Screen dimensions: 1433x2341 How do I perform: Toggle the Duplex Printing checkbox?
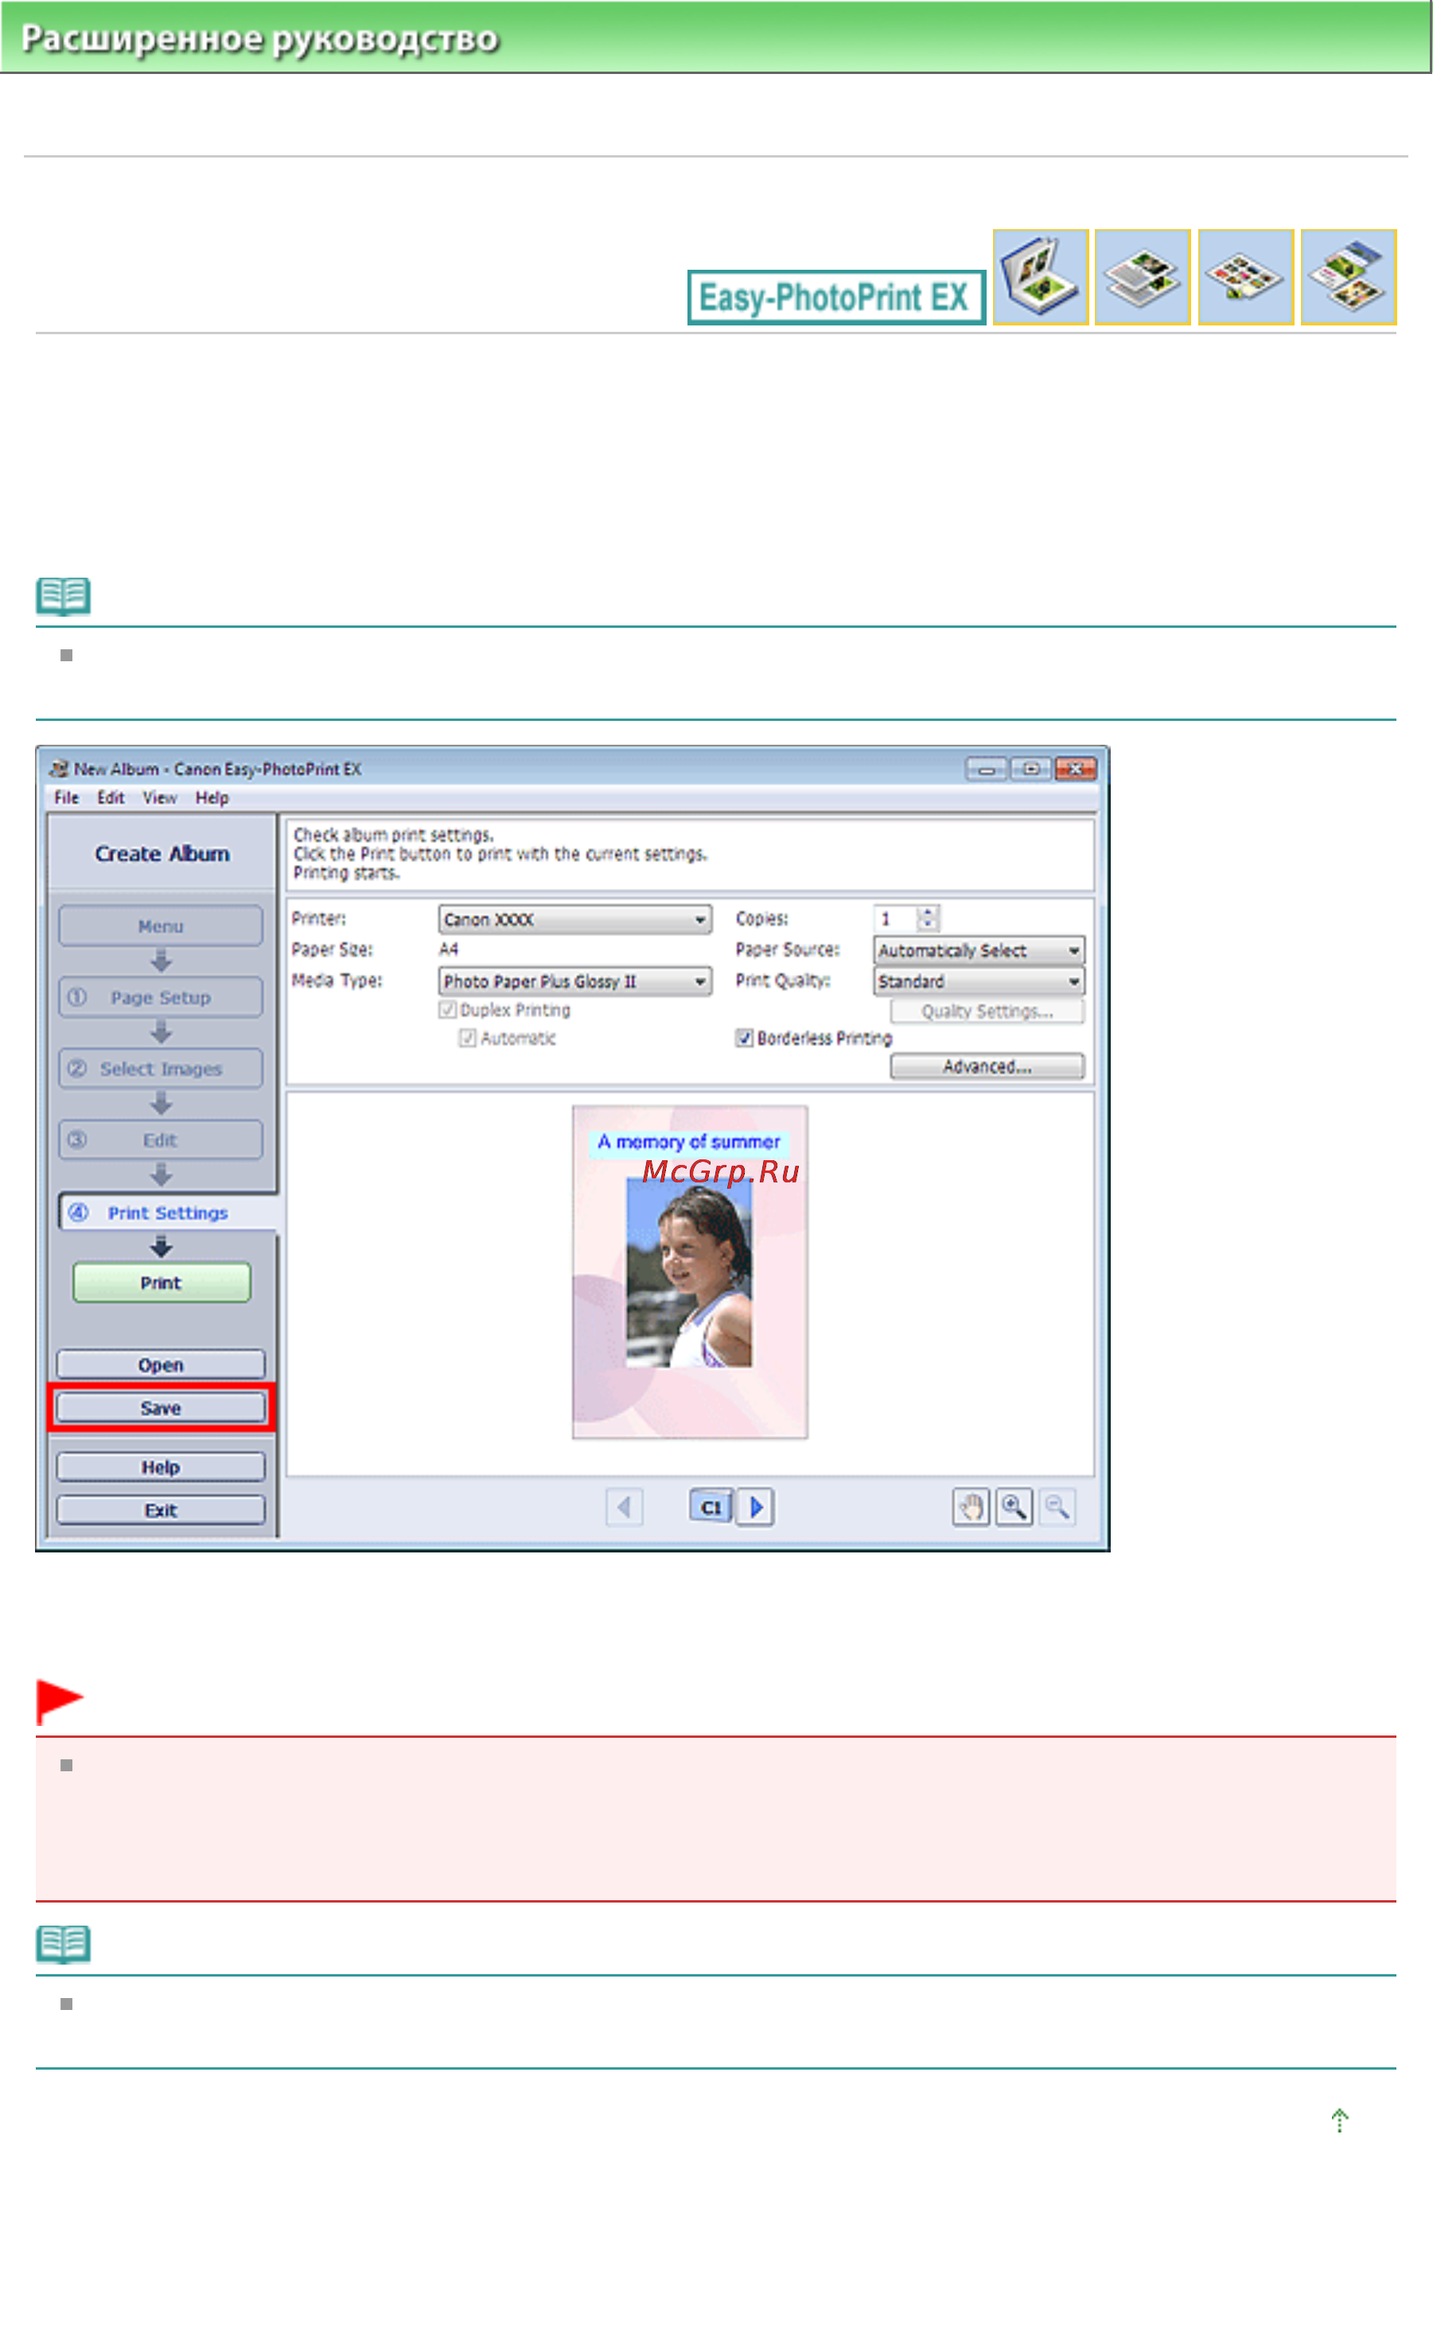coord(448,1009)
